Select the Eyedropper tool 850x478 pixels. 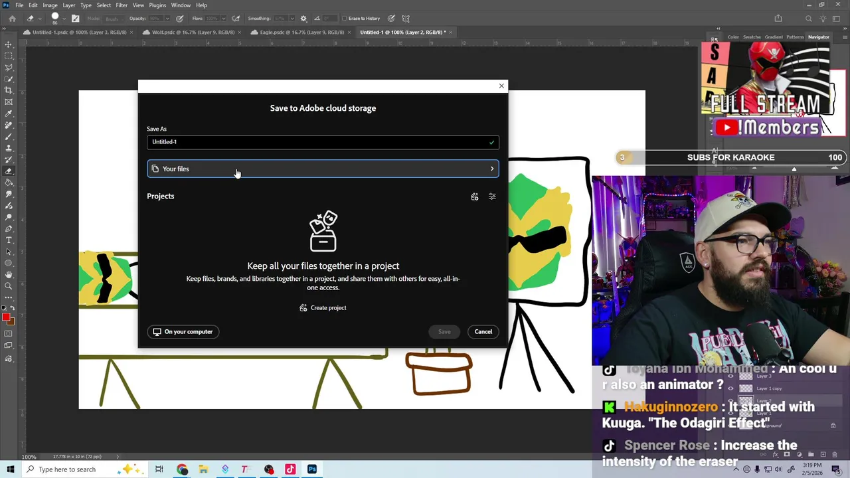pos(9,114)
